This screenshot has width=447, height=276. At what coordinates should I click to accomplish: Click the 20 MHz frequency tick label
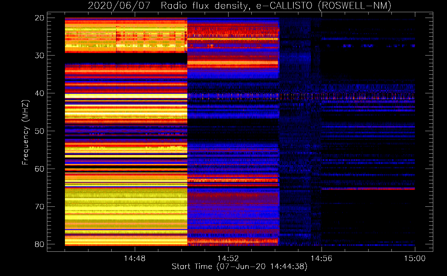click(40, 18)
